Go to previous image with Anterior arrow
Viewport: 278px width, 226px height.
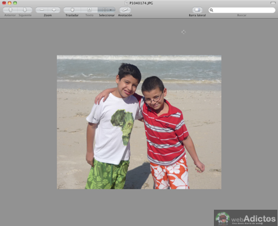click(x=10, y=10)
